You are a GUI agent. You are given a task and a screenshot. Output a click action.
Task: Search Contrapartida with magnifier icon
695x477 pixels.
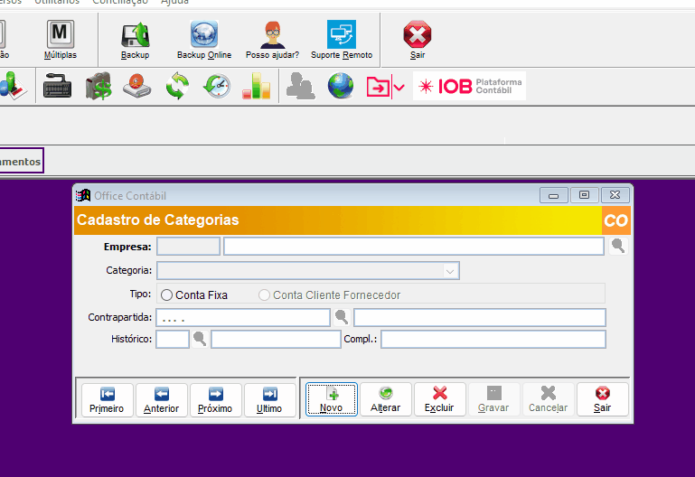[342, 317]
